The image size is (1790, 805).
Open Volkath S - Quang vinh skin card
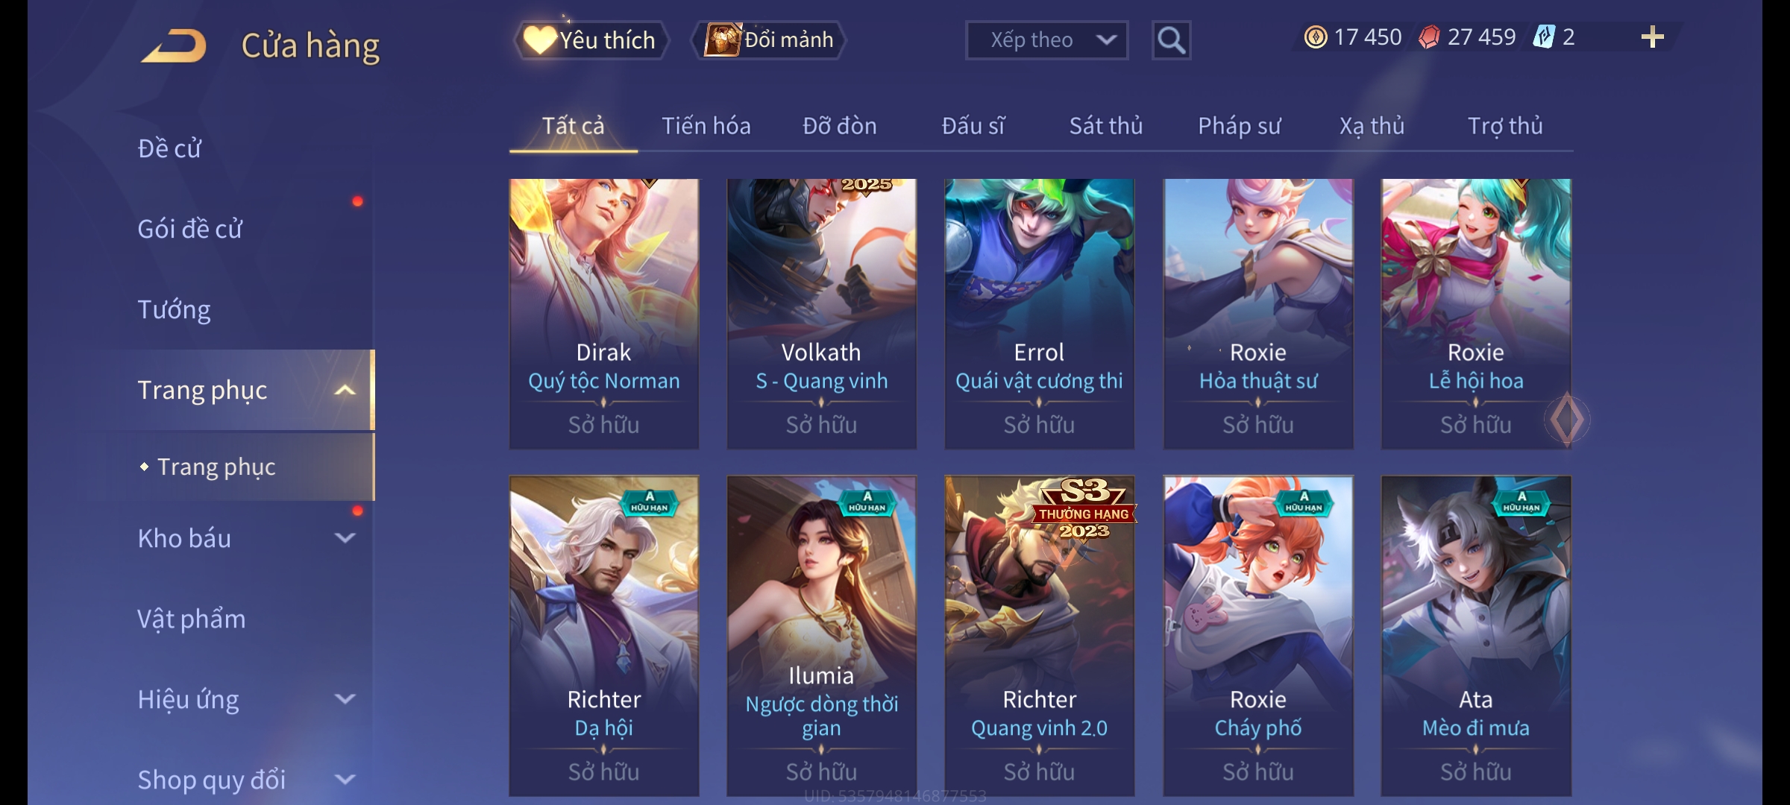(x=821, y=314)
